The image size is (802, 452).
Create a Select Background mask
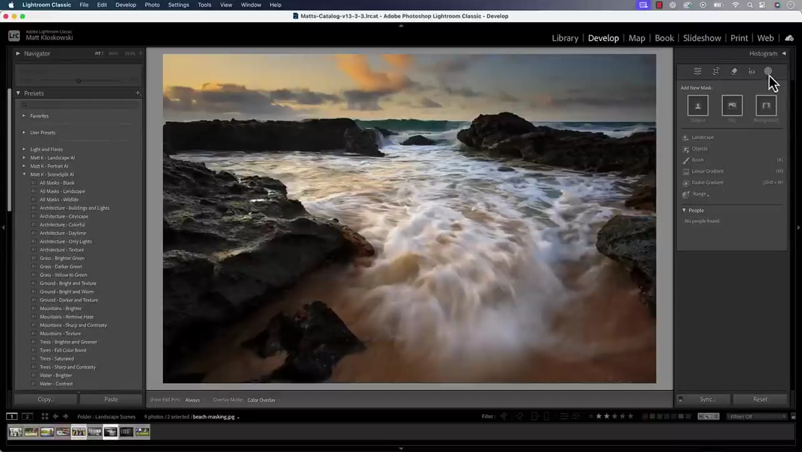pyautogui.click(x=766, y=106)
